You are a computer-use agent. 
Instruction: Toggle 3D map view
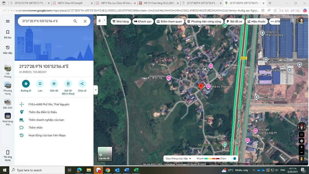click(x=302, y=135)
